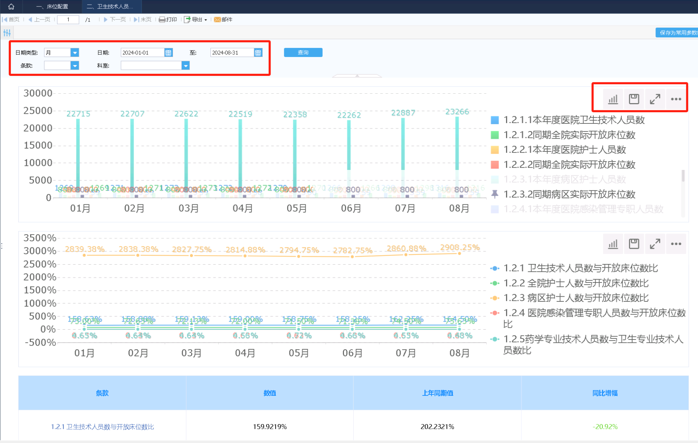Image resolution: width=698 pixels, height=443 pixels.
Task: Open more options on bottom chart
Action: tap(676, 244)
